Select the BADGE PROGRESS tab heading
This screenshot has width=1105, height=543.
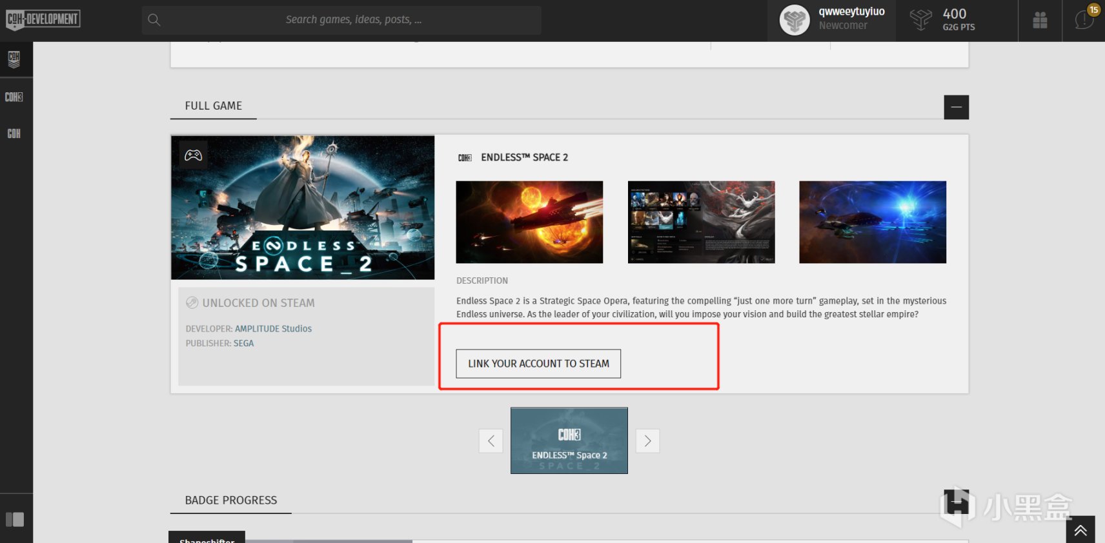coord(230,500)
